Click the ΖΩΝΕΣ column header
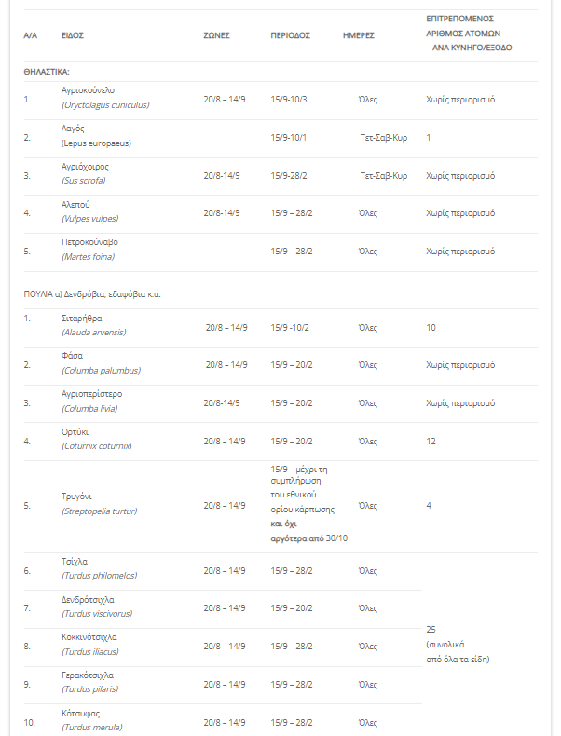The height and width of the screenshot is (736, 561). coord(216,35)
